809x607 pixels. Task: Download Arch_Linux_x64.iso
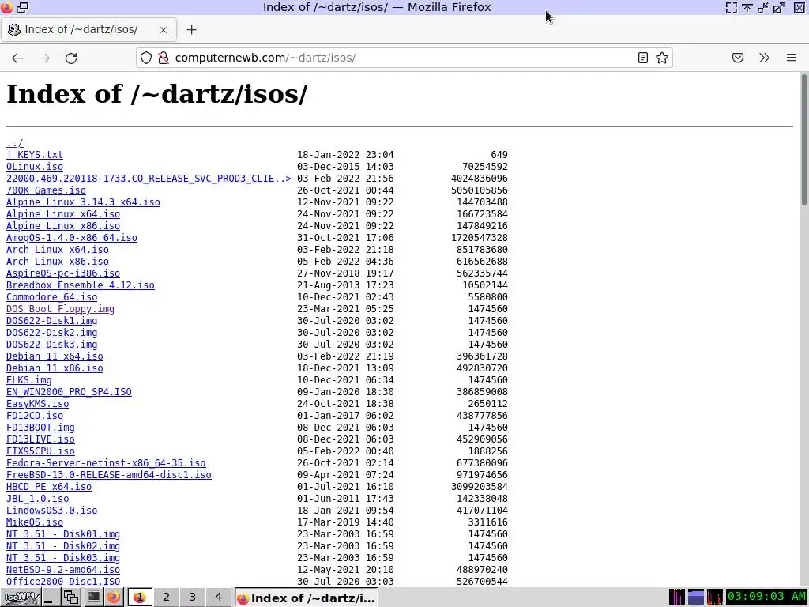tap(57, 250)
